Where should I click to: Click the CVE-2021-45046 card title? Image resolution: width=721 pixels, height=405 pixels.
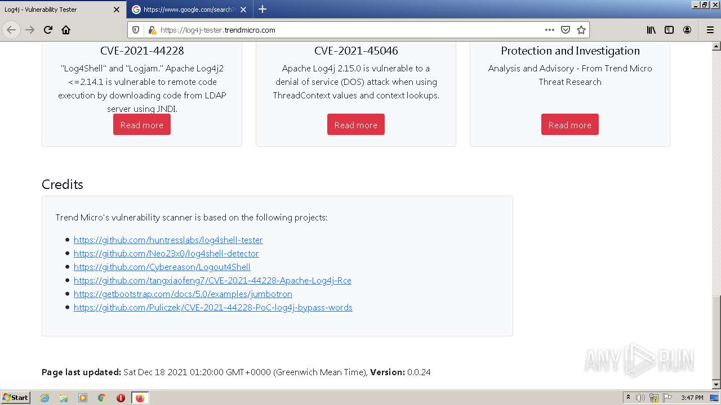356,51
